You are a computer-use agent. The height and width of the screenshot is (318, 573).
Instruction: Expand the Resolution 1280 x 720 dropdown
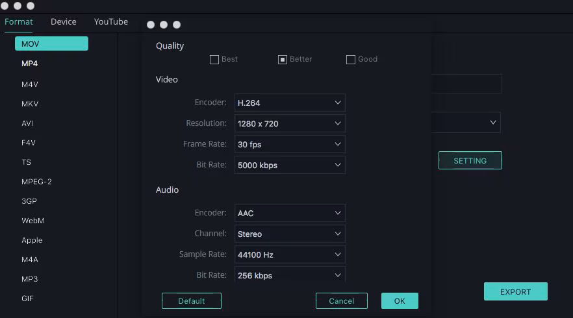pyautogui.click(x=289, y=123)
